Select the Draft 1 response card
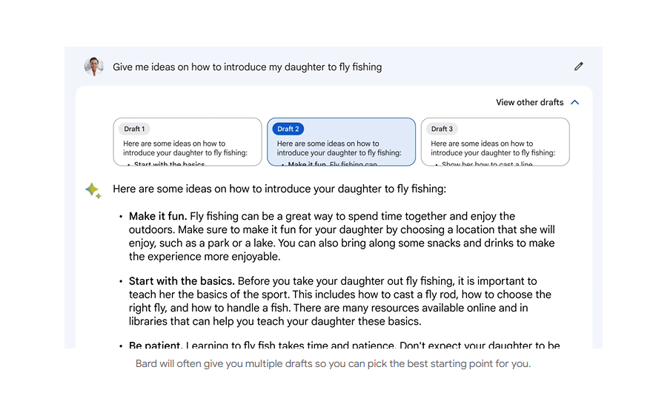Image resolution: width=653 pixels, height=407 pixels. pos(187,142)
